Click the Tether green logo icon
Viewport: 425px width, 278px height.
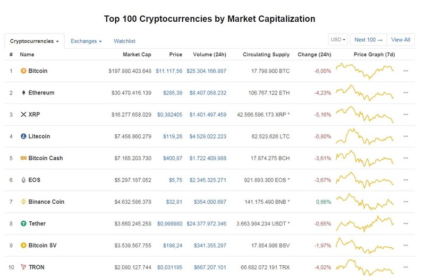[x=23, y=223]
